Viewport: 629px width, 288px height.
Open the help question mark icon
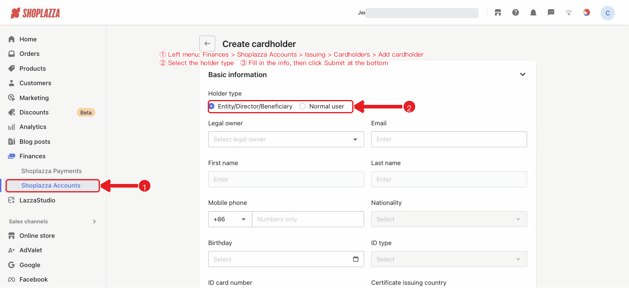pos(515,12)
